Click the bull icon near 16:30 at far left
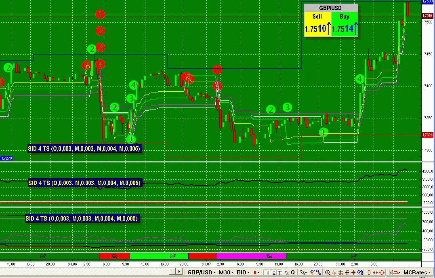Image resolution: width=435 pixels, height=278 pixels. pos(43,256)
